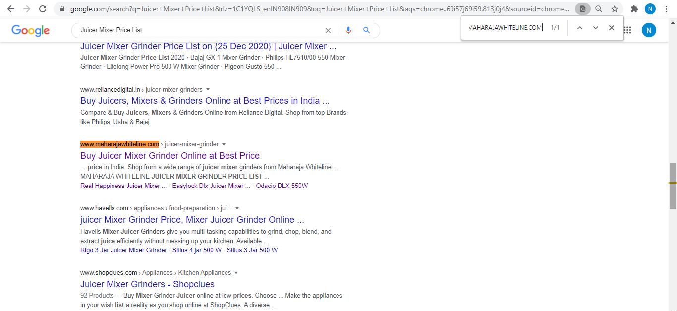Image resolution: width=677 pixels, height=311 pixels.
Task: Expand havells.com result options arrow
Action: click(237, 208)
